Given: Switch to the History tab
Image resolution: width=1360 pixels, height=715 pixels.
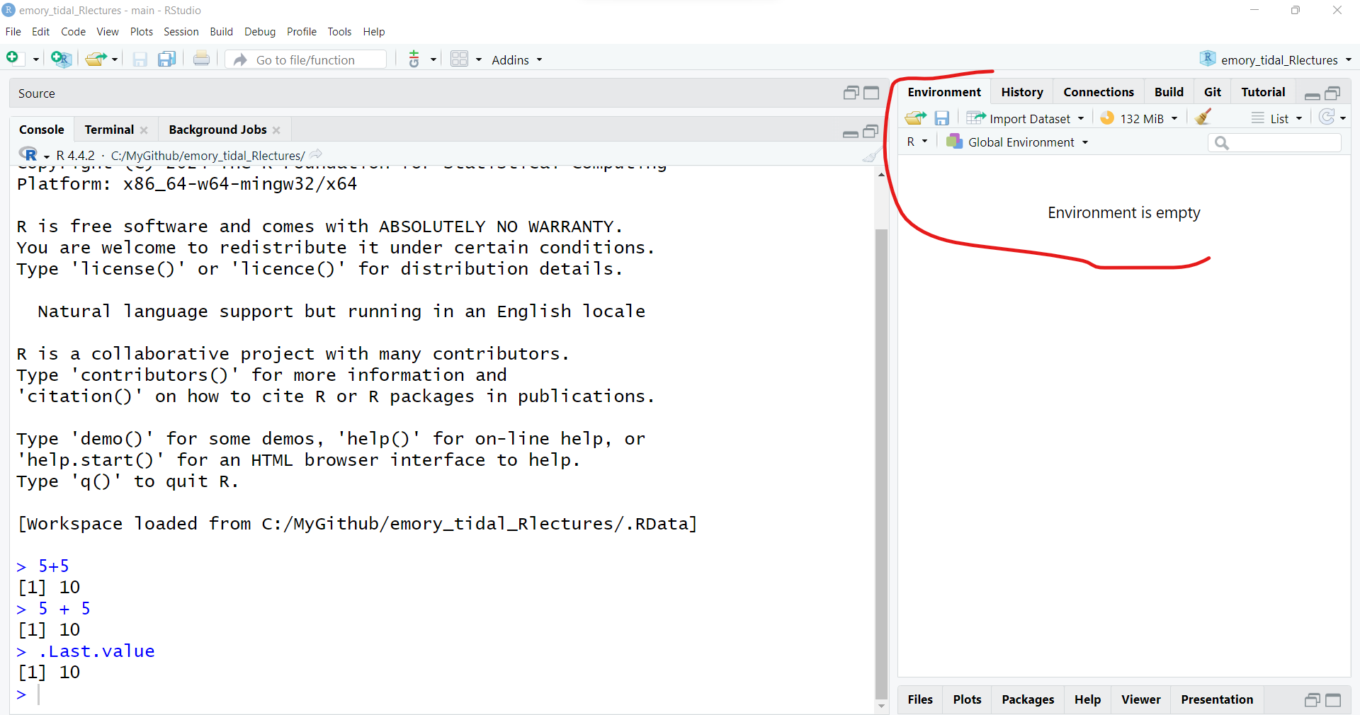Looking at the screenshot, I should pos(1021,92).
